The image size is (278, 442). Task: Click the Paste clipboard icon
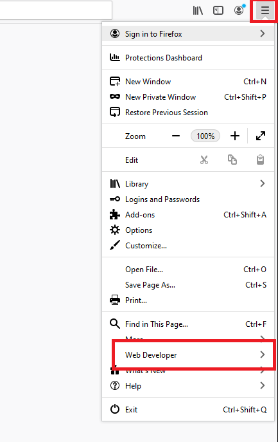260,160
